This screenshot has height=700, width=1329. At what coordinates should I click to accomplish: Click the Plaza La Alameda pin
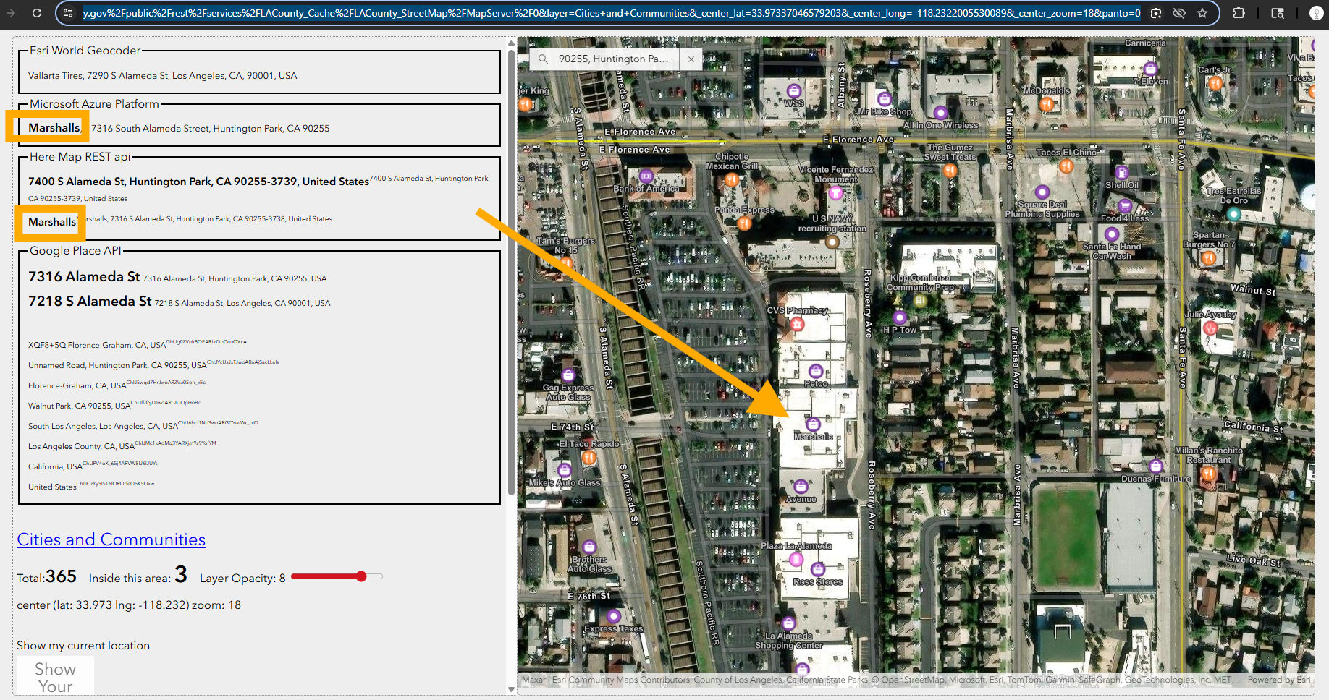tap(796, 559)
